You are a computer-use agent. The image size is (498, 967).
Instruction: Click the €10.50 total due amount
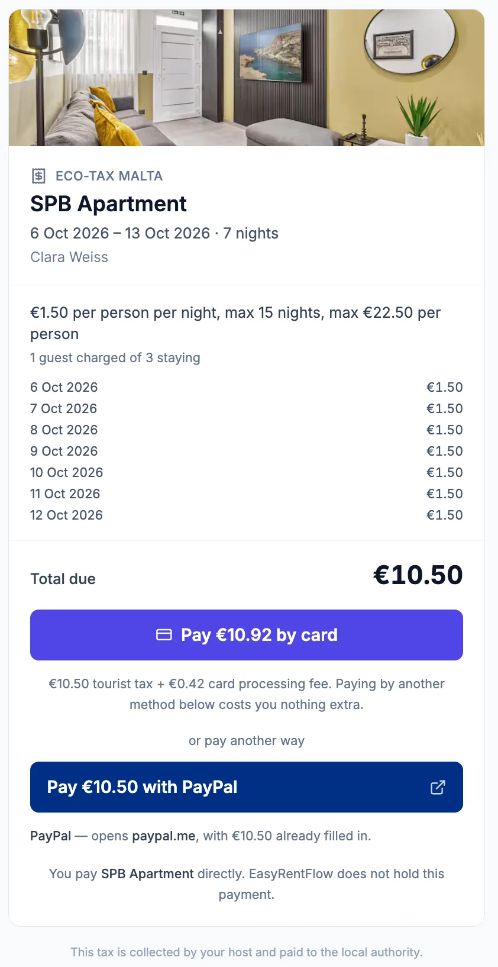click(x=418, y=575)
